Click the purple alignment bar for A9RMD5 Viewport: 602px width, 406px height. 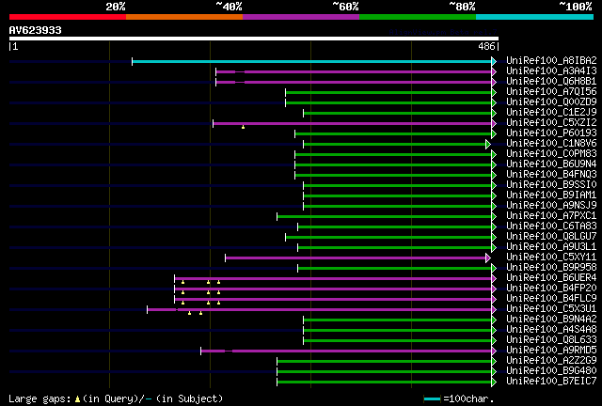346,351
